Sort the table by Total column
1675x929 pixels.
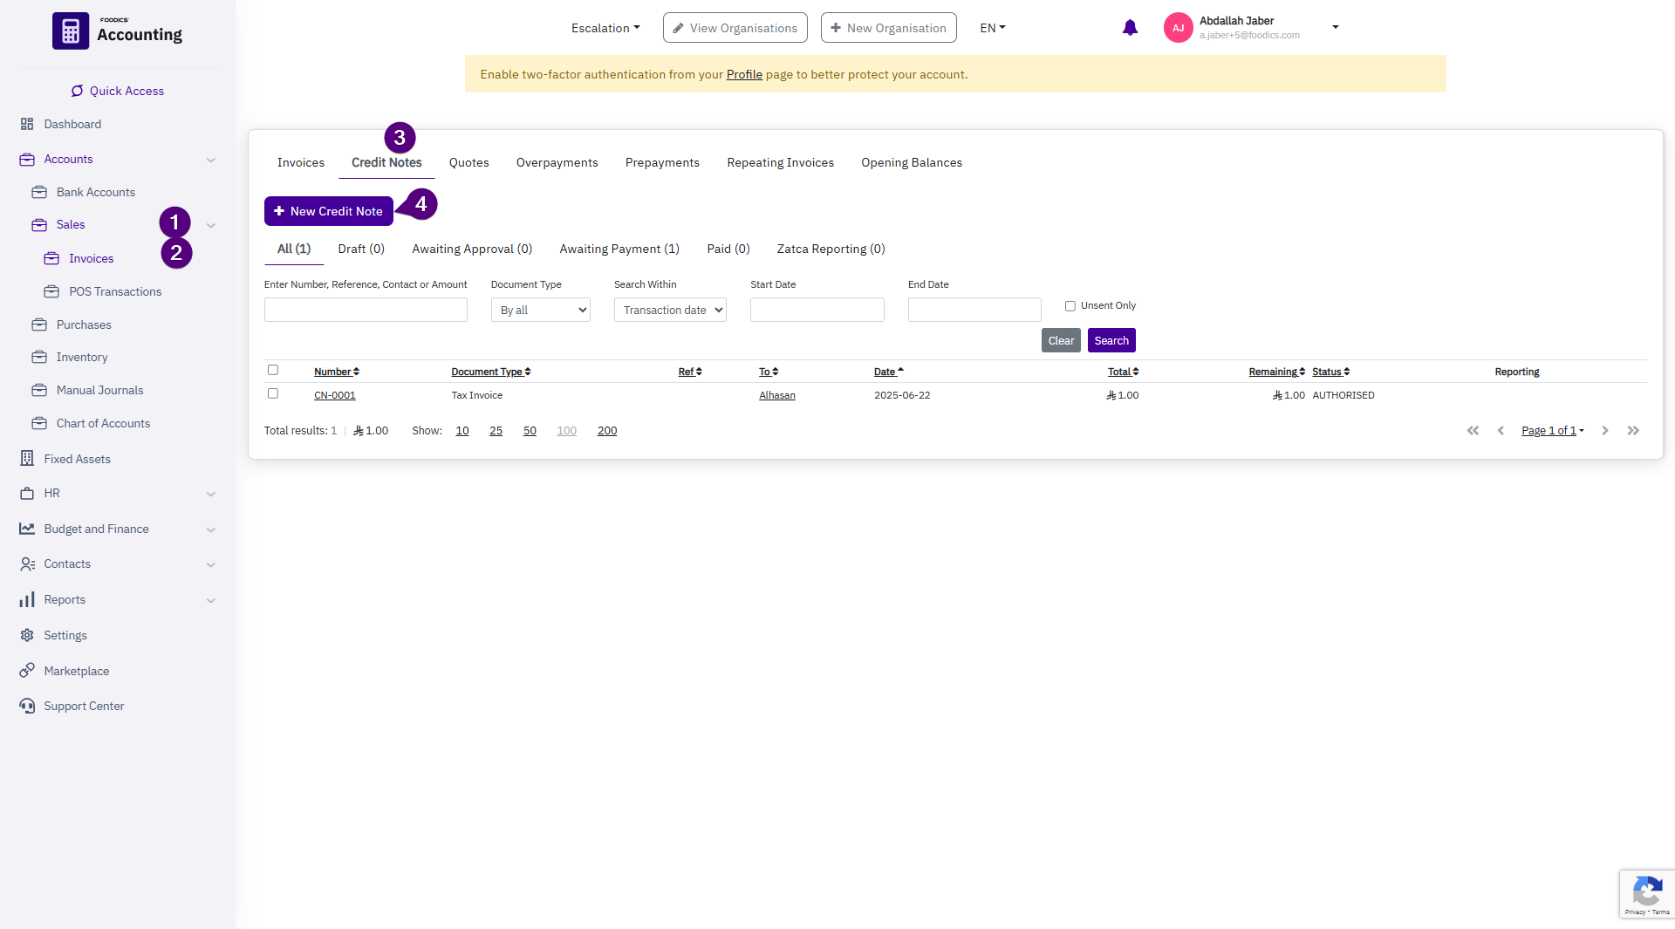point(1123,372)
